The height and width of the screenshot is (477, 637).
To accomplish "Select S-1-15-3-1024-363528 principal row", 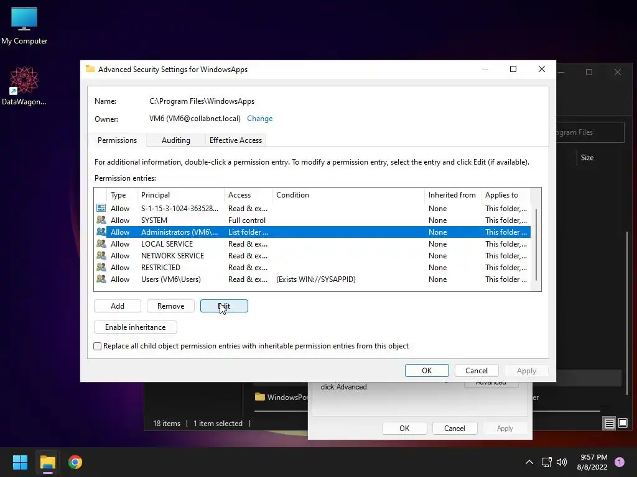I will [x=312, y=209].
